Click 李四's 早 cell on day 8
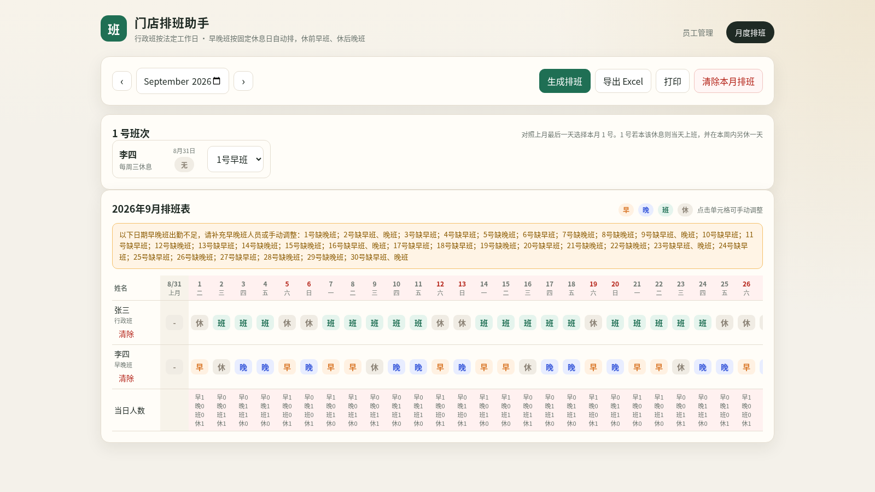Screen dimensions: 875x492 [353, 367]
